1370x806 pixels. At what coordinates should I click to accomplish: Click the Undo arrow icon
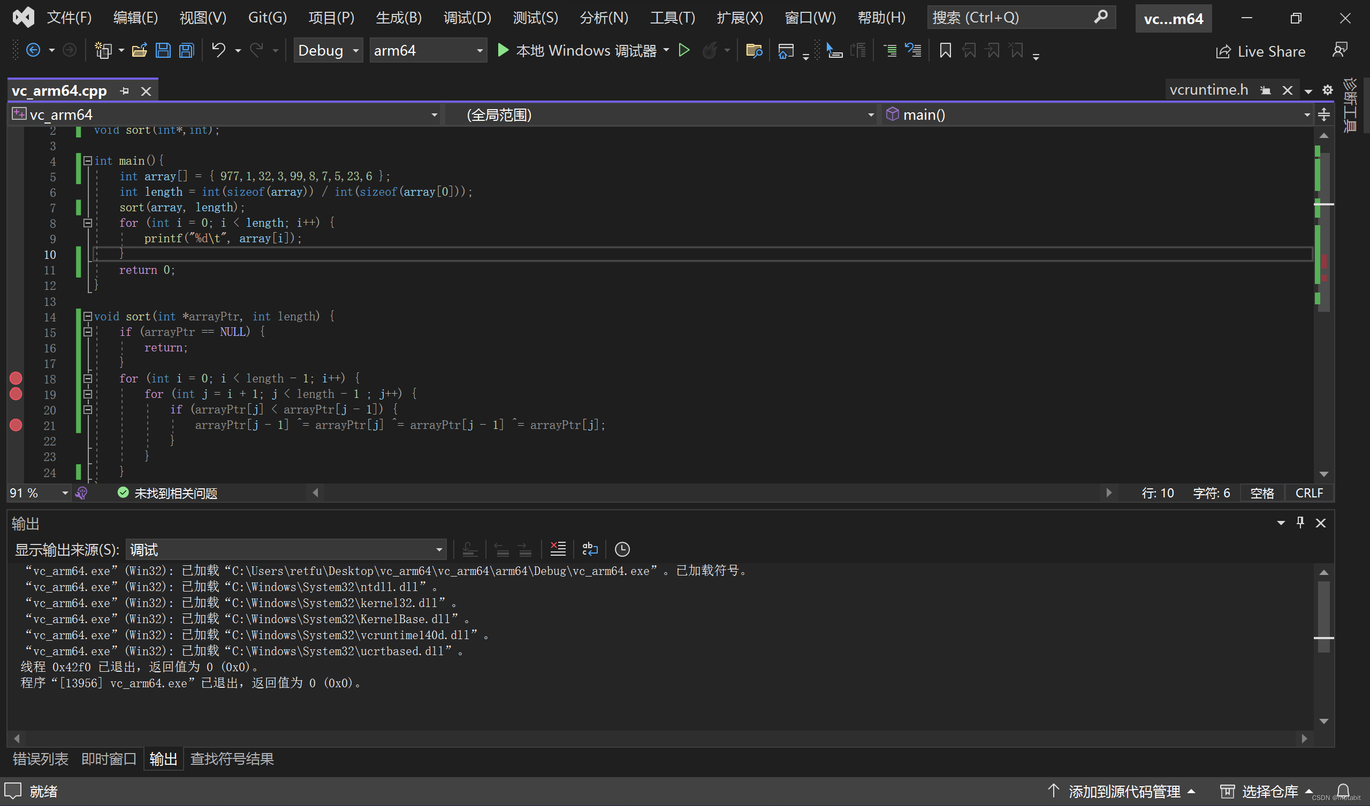pyautogui.click(x=218, y=51)
